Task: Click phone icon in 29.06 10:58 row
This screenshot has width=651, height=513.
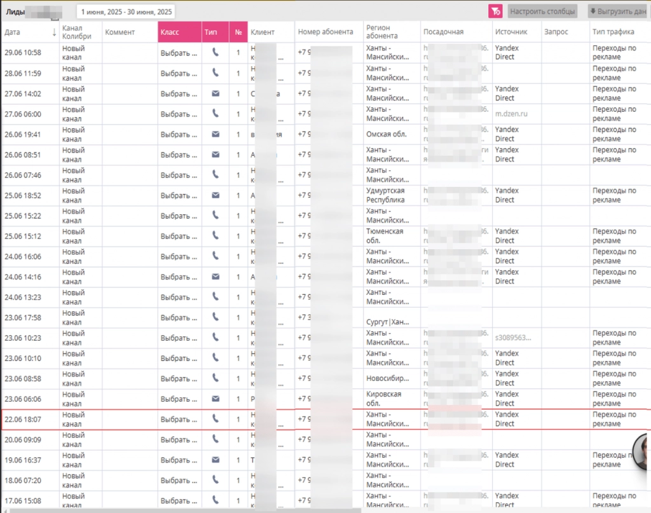Action: pyautogui.click(x=216, y=52)
